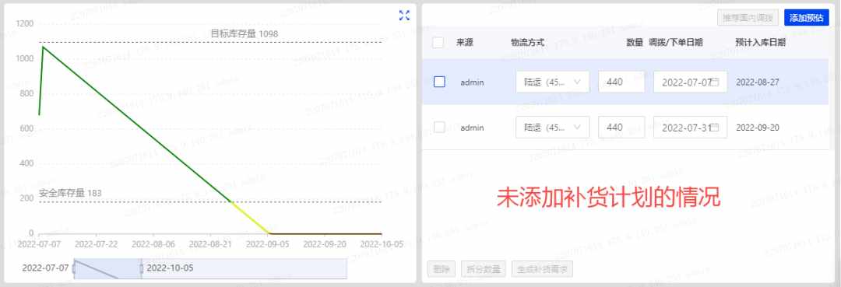Click the 拆分数量 button
Image resolution: width=841 pixels, height=287 pixels.
(484, 269)
